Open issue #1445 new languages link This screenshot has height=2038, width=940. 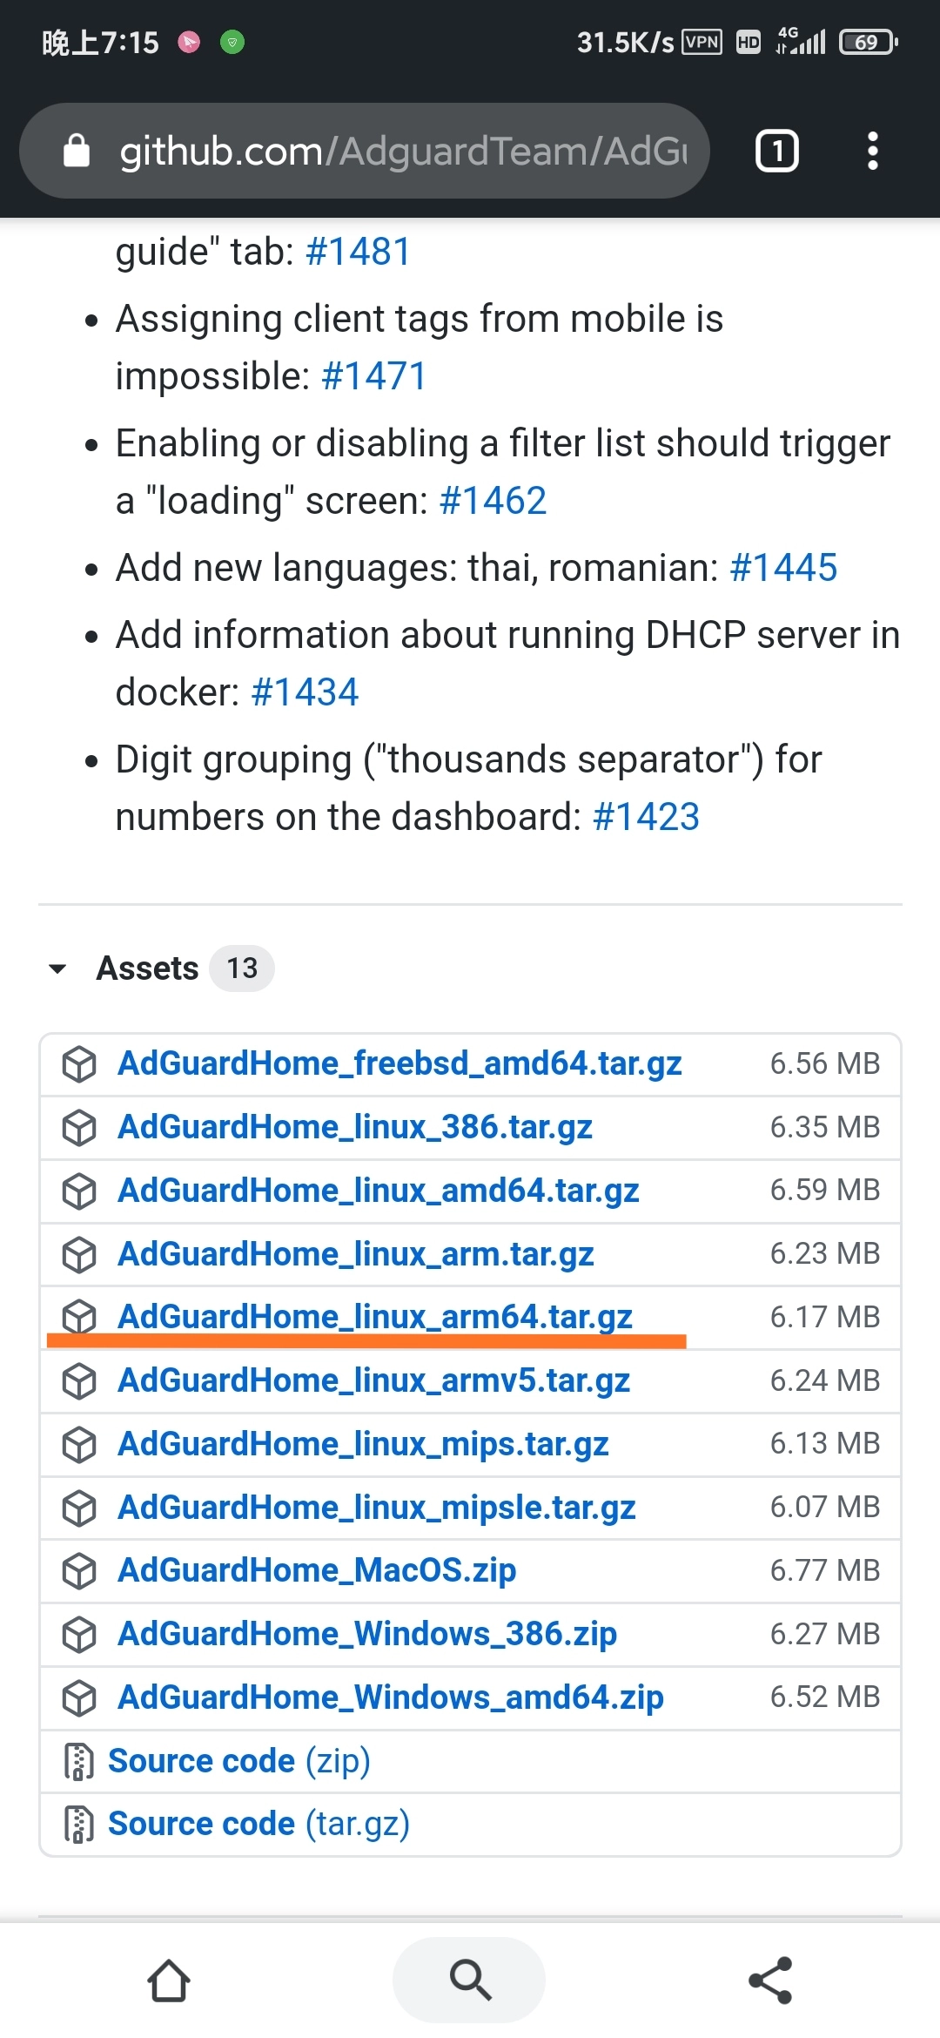pos(782,568)
